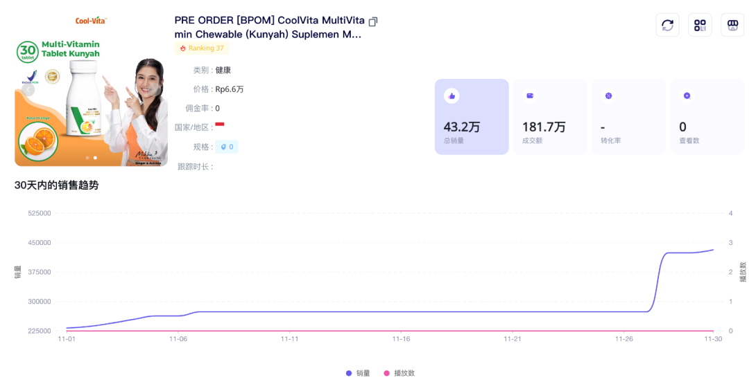
Task: Click the thumbs-up icon in total sales card
Action: [451, 96]
